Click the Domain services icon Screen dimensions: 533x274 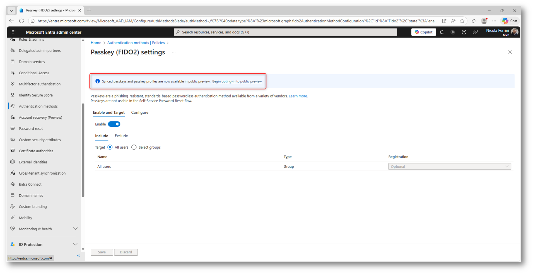pyautogui.click(x=13, y=62)
